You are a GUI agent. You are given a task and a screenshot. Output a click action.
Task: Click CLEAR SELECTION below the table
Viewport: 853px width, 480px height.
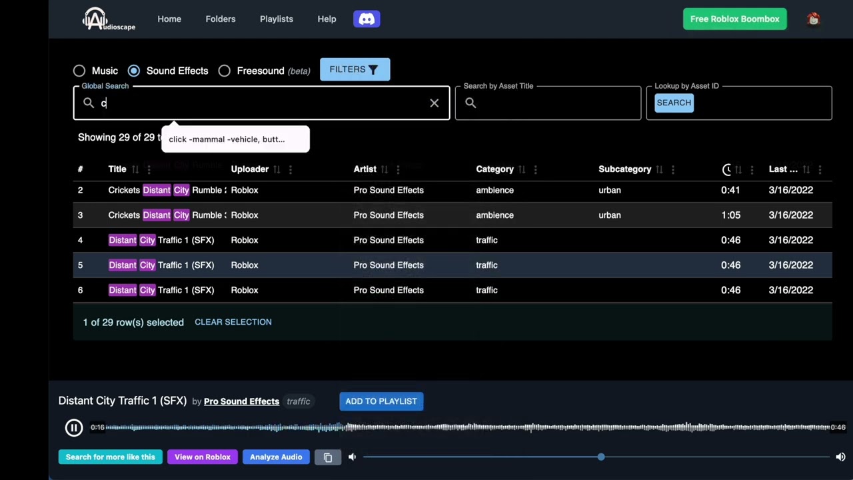233,322
